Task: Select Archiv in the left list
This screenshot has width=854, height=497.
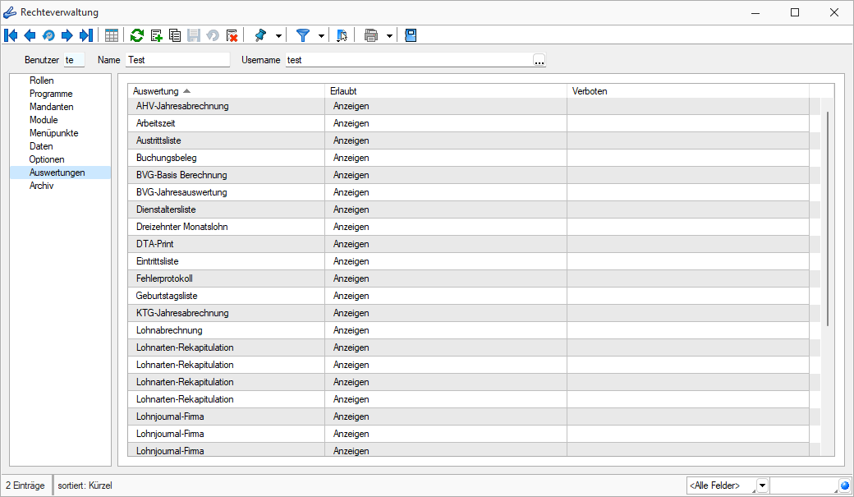Action: pos(41,186)
